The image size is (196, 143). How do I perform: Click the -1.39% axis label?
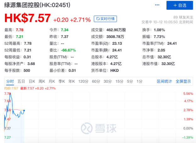(188, 138)
